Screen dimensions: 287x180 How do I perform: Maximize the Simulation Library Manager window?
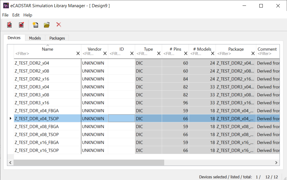[261, 6]
